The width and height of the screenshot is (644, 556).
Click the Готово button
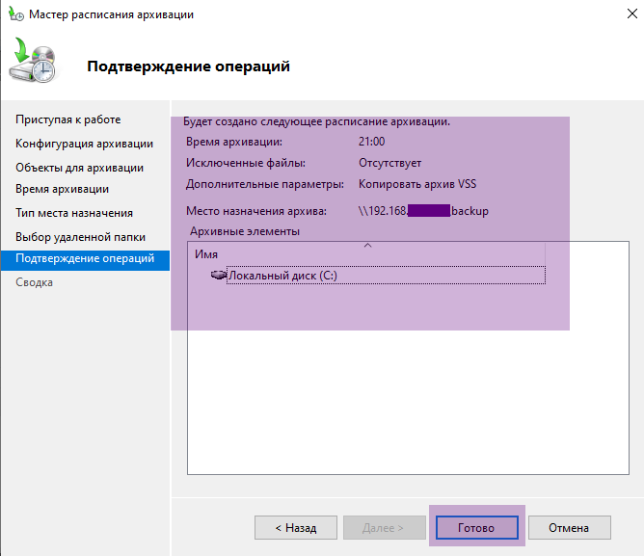coord(477,528)
